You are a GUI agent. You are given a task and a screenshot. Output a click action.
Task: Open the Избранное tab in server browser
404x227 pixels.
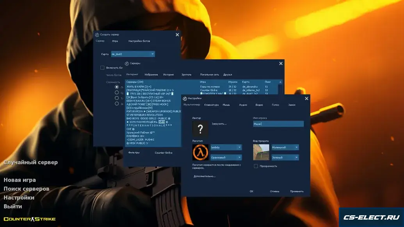coord(151,74)
